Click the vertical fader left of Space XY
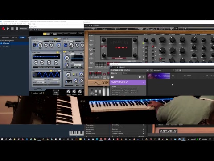Viewport: 214px width, 161px height. click(94, 50)
